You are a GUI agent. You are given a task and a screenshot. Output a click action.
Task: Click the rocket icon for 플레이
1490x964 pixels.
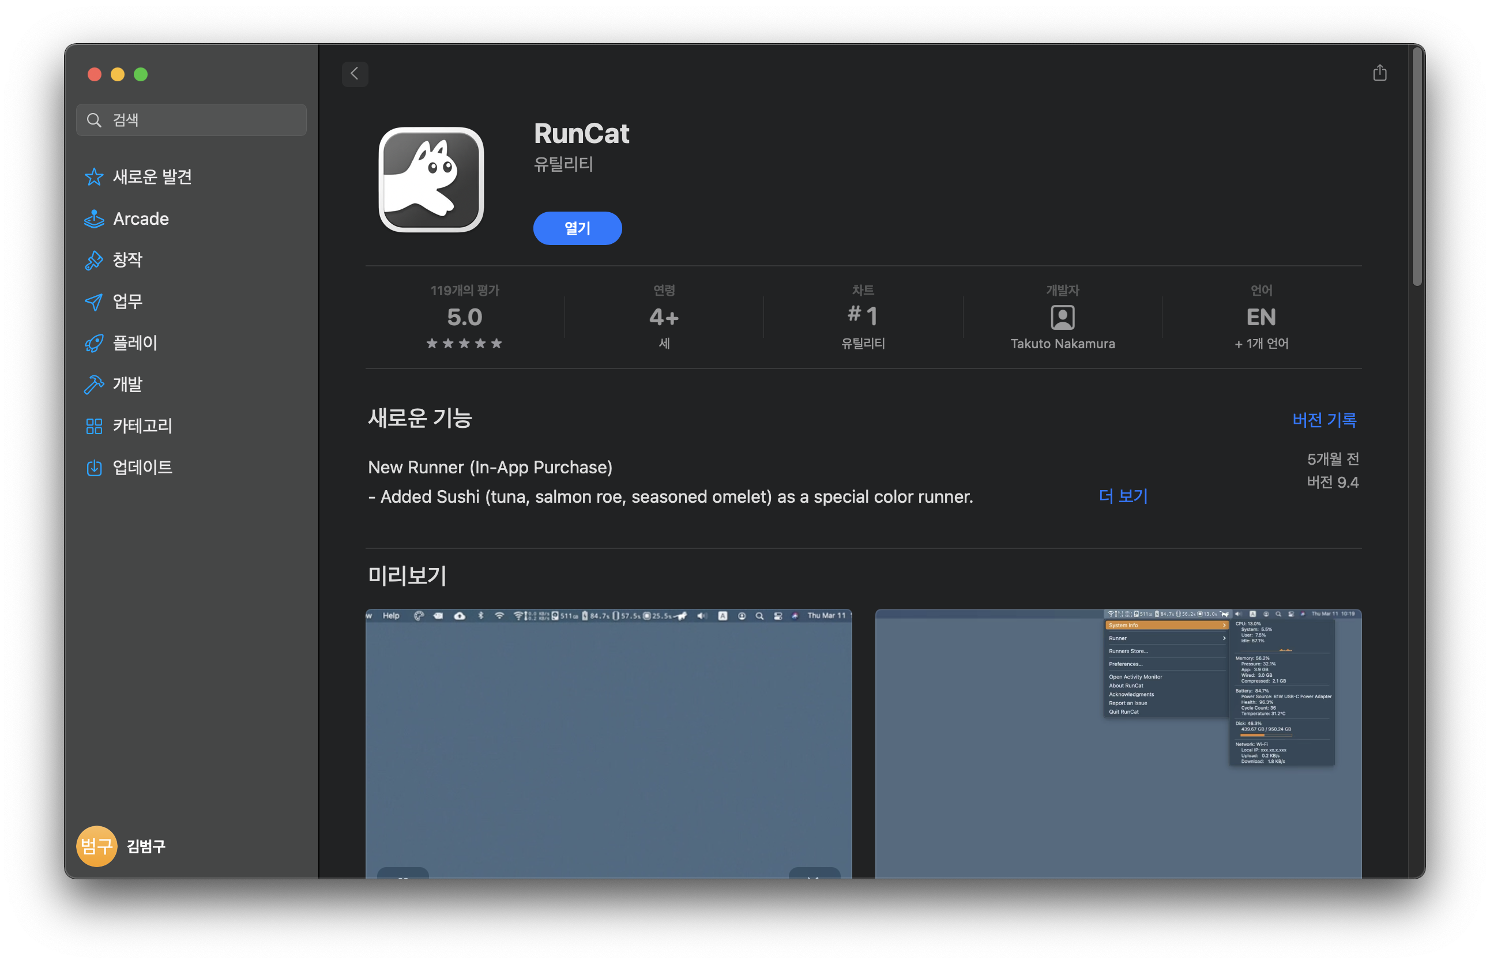pyautogui.click(x=94, y=343)
